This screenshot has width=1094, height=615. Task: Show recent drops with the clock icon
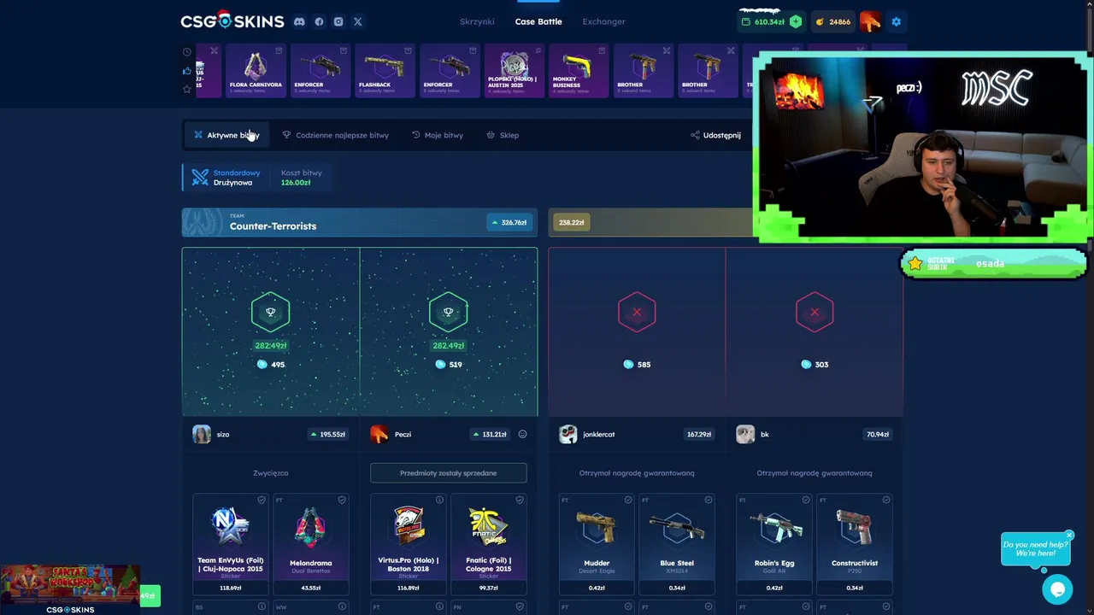coord(187,51)
